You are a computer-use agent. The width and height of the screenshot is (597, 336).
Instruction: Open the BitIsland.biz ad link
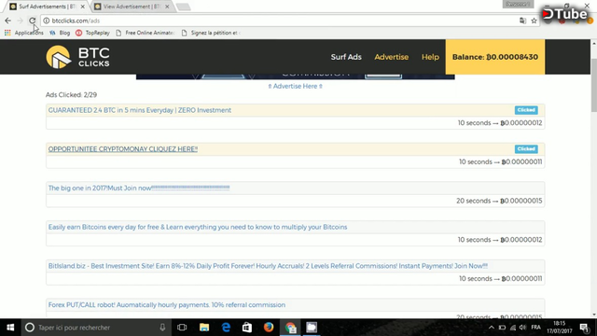(x=268, y=266)
